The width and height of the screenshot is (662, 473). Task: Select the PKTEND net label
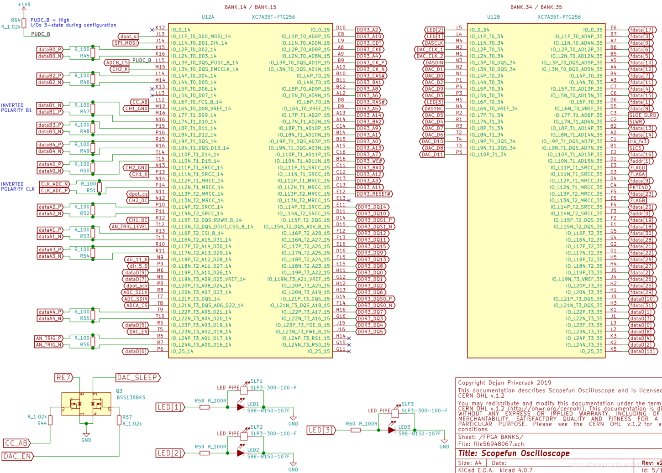click(x=639, y=187)
